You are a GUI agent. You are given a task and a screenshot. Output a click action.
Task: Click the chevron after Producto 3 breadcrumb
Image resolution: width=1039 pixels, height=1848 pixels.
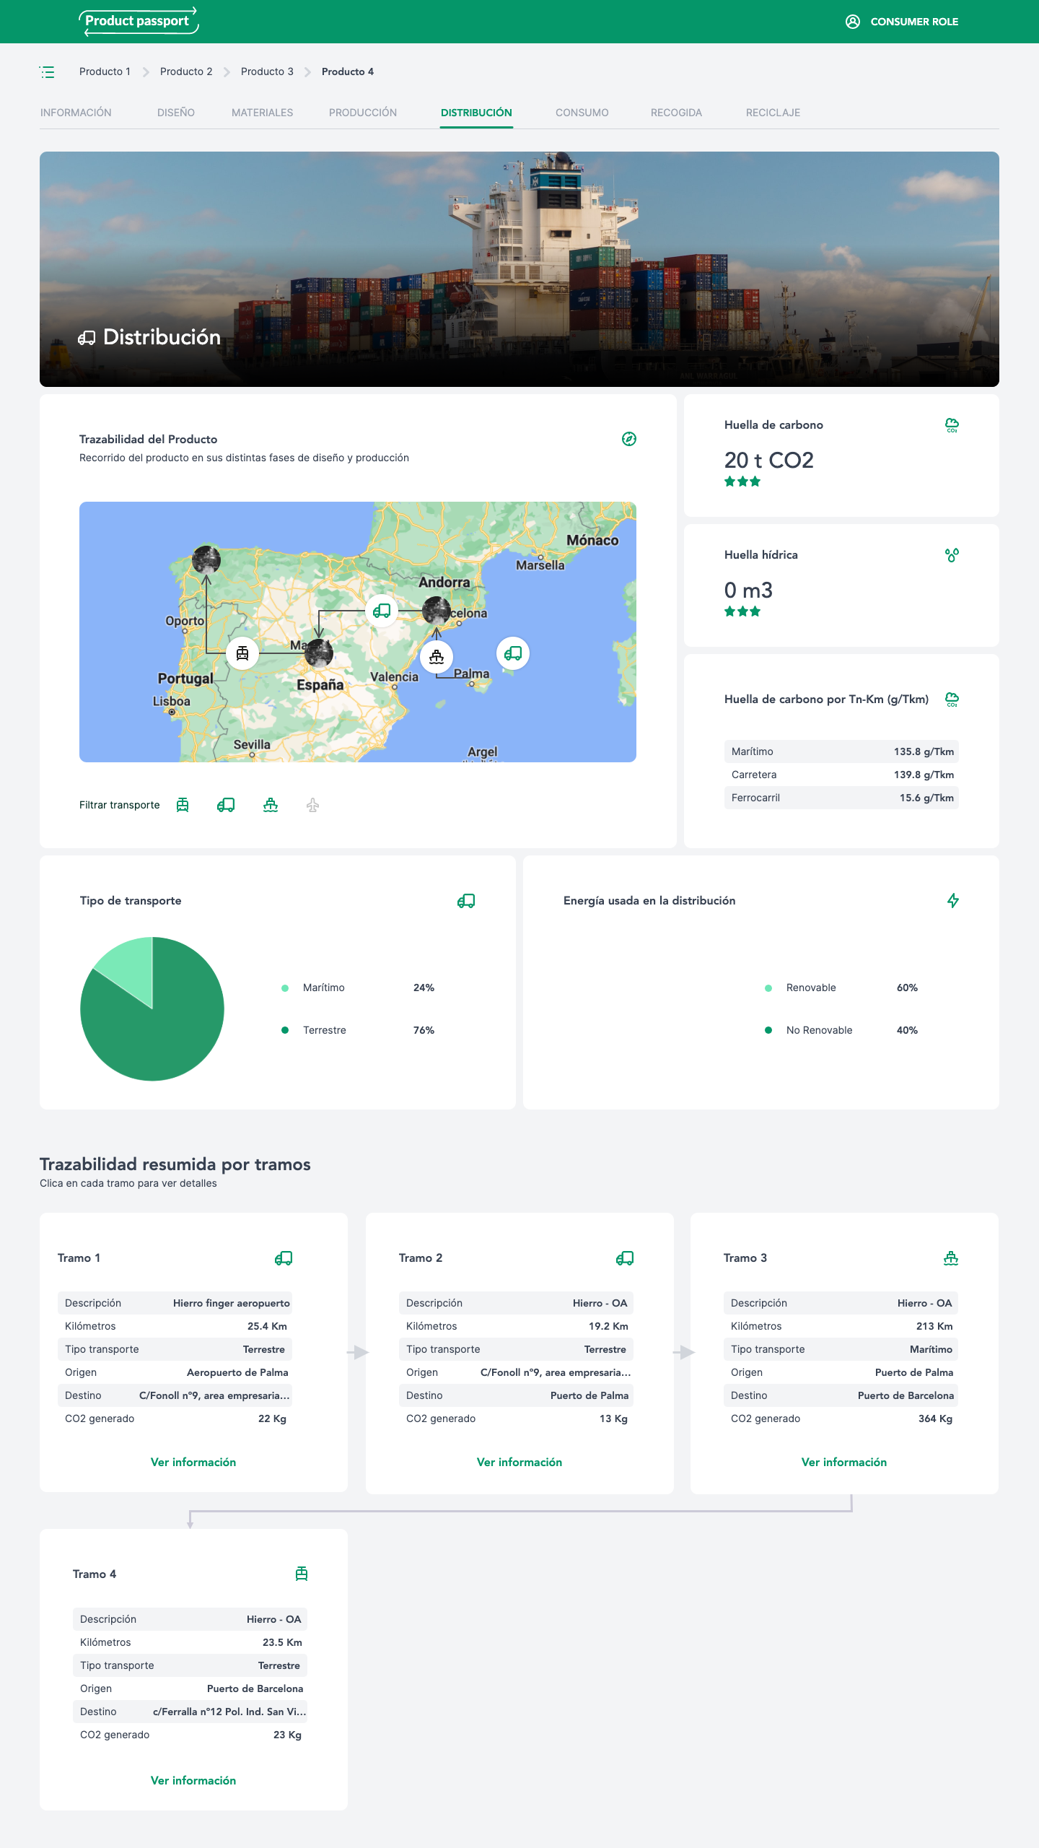(307, 72)
